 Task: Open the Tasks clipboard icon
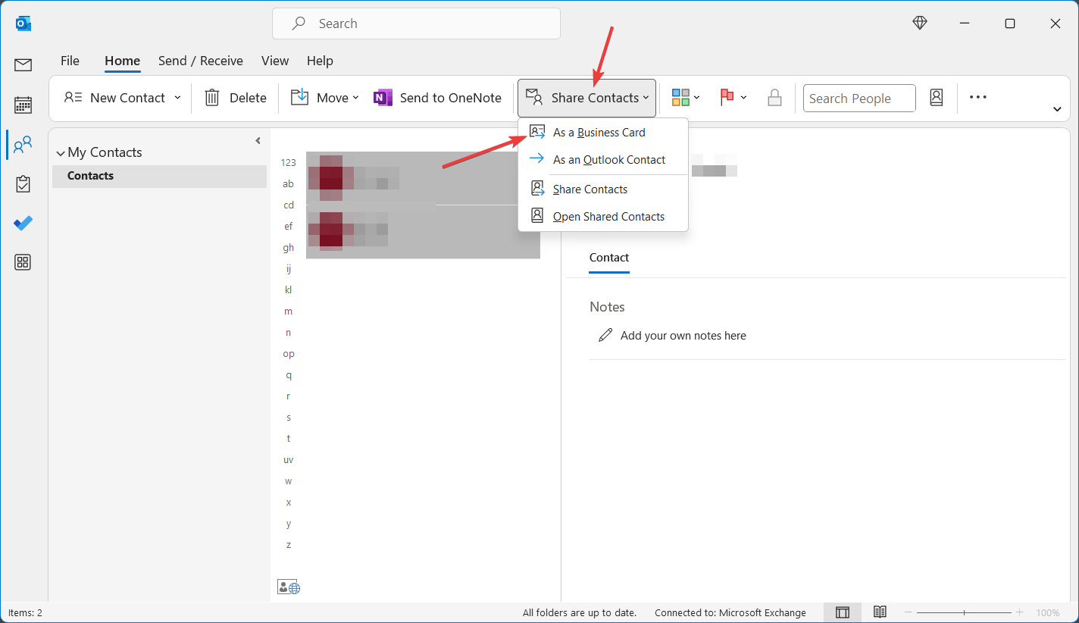[x=23, y=183]
